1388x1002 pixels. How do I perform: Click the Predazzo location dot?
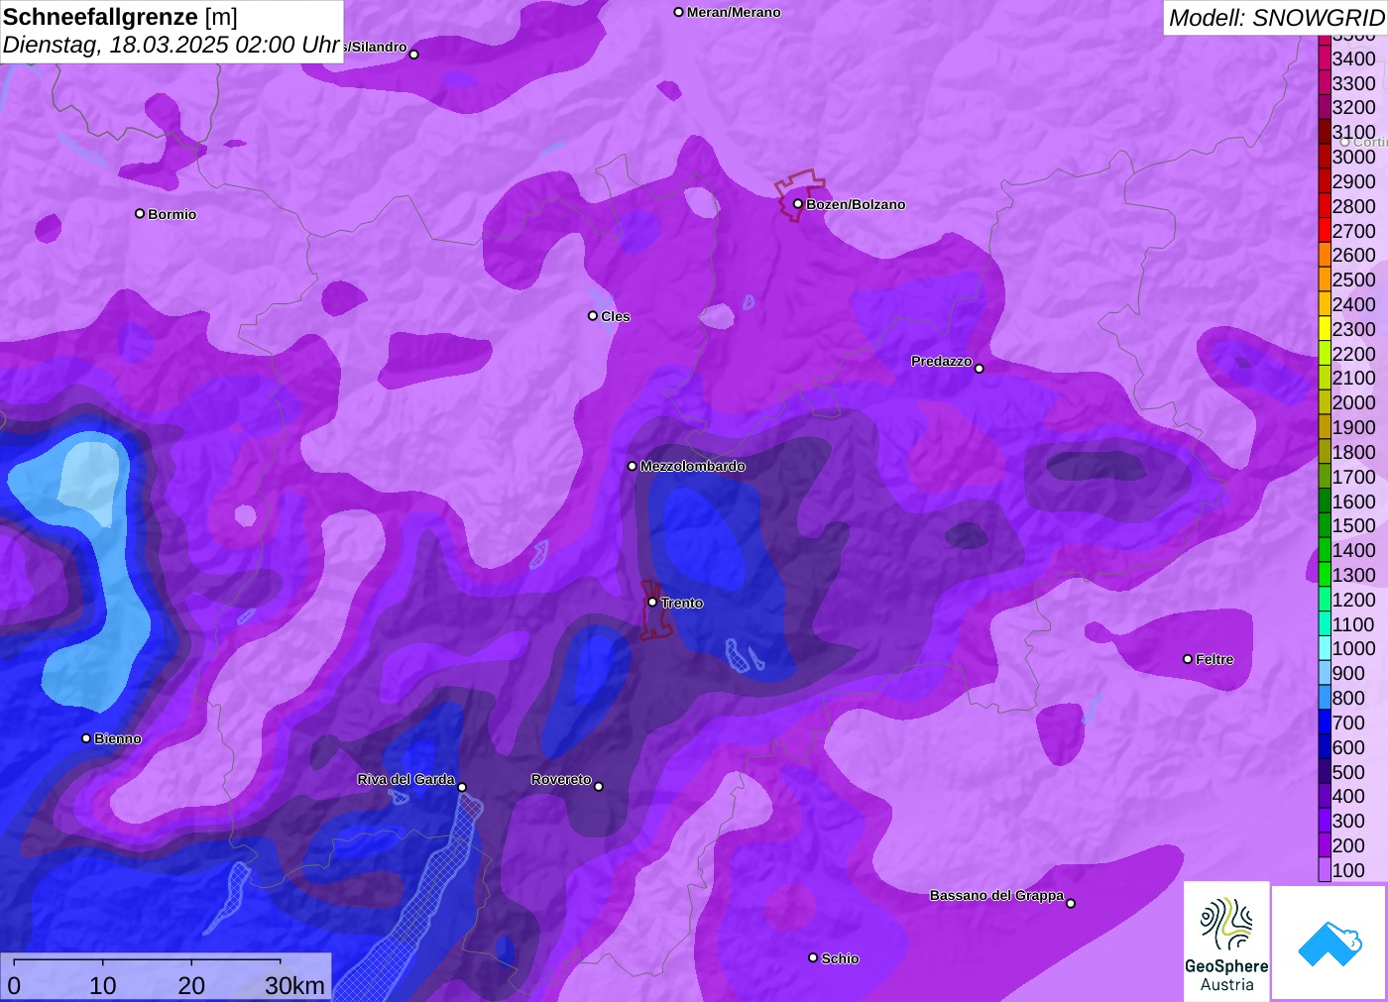point(979,369)
